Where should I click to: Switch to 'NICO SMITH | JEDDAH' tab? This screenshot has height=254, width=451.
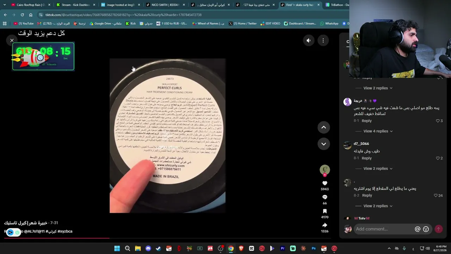tap(165, 5)
